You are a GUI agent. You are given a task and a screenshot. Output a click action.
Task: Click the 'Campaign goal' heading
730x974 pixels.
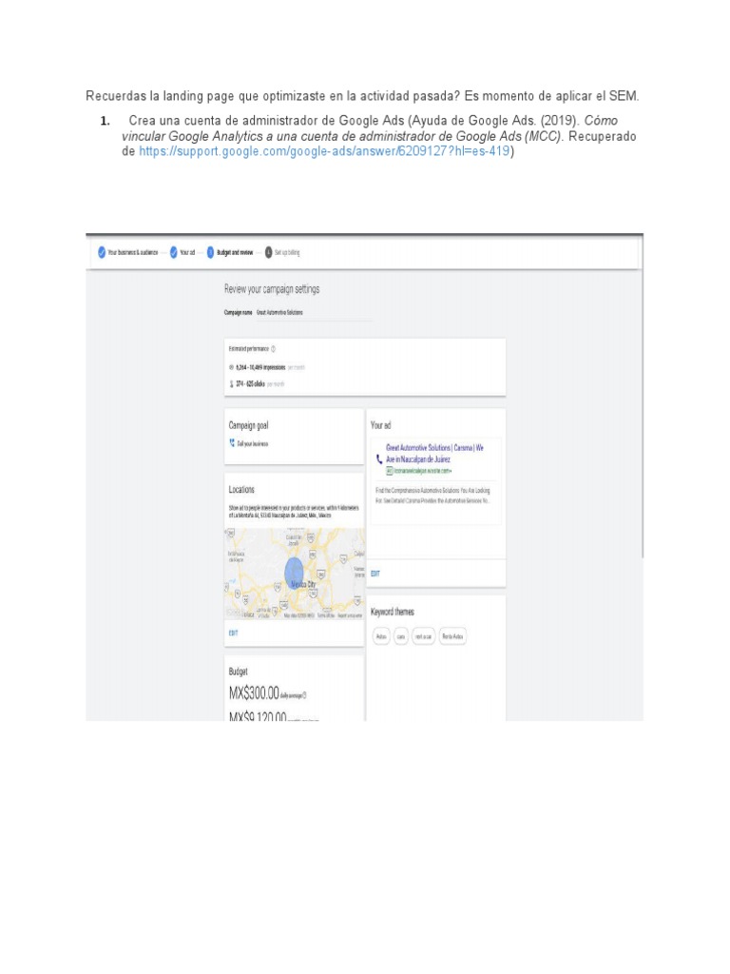point(248,425)
